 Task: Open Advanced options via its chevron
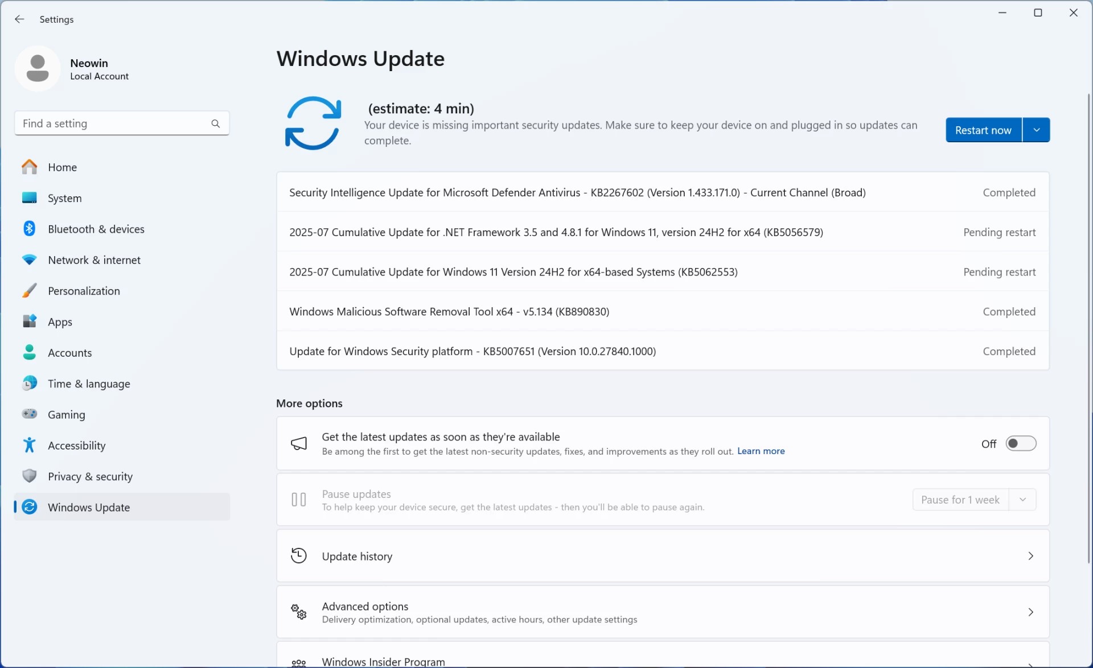(1030, 612)
